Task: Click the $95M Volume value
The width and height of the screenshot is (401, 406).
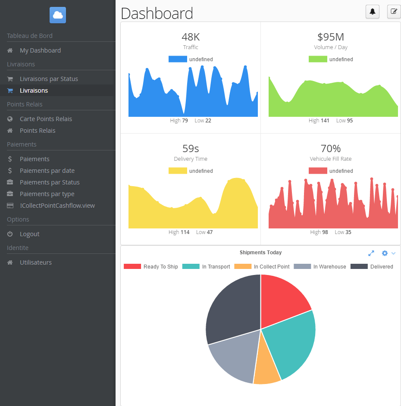Action: click(331, 37)
